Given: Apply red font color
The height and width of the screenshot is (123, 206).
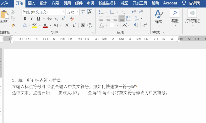Looking at the screenshot, I should pyautogui.click(x=45, y=25).
